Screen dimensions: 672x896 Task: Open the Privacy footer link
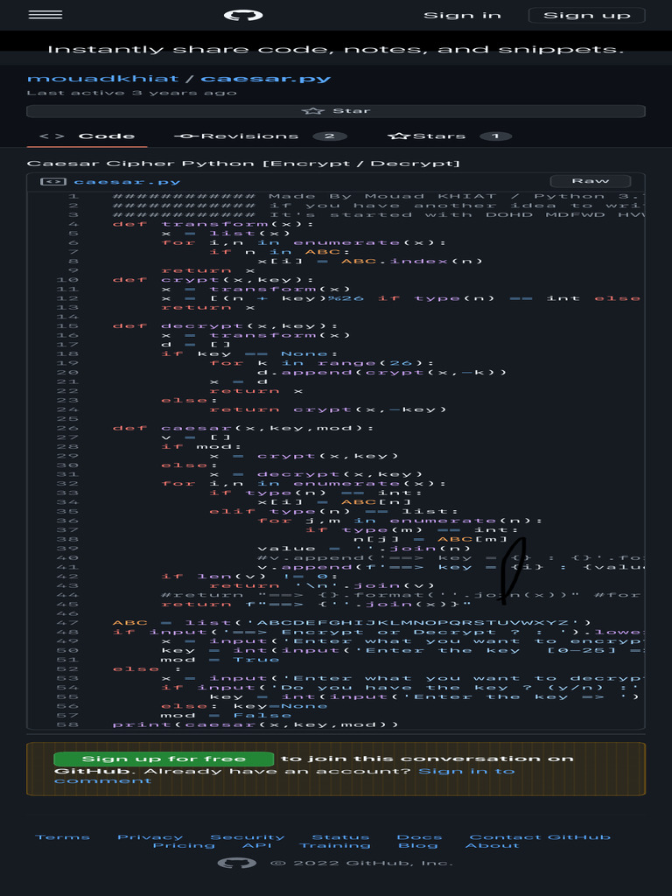(150, 837)
